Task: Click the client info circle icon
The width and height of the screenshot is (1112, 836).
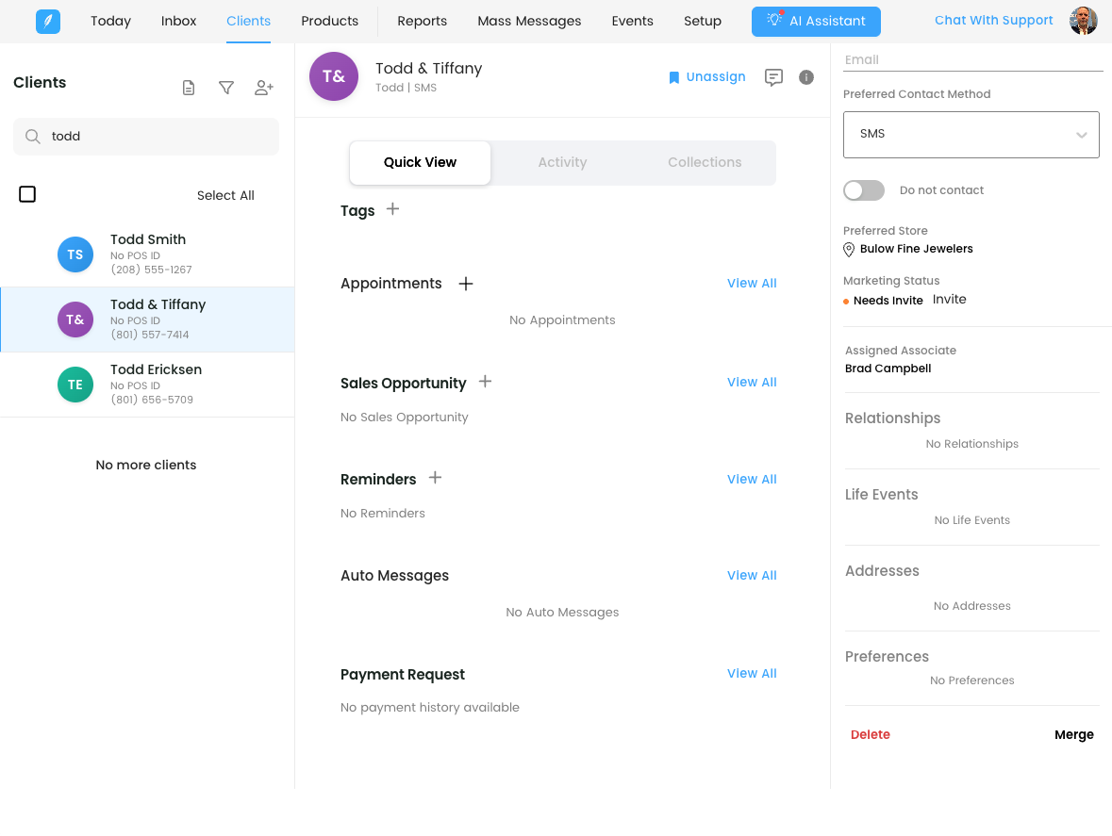Action: click(x=806, y=77)
